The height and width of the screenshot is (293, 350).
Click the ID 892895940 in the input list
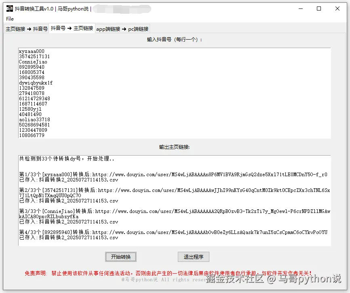coord(32,67)
